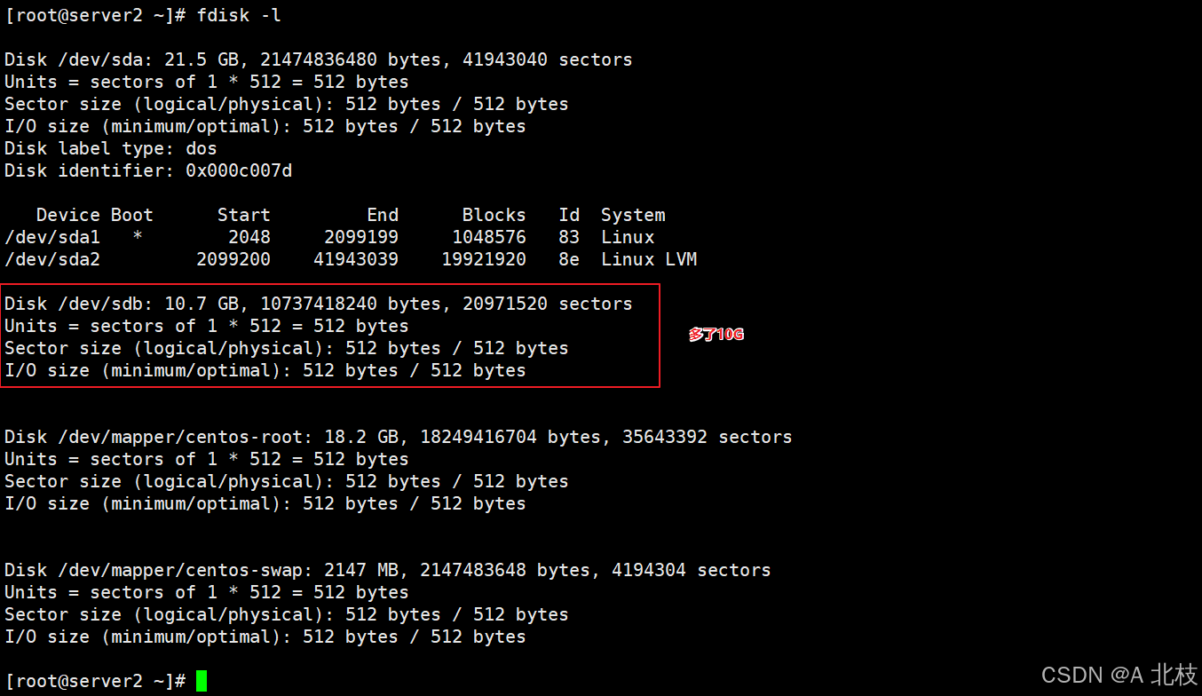Click the "fdisk -l" command text
Image resolution: width=1202 pixels, height=696 pixels.
pyautogui.click(x=240, y=15)
